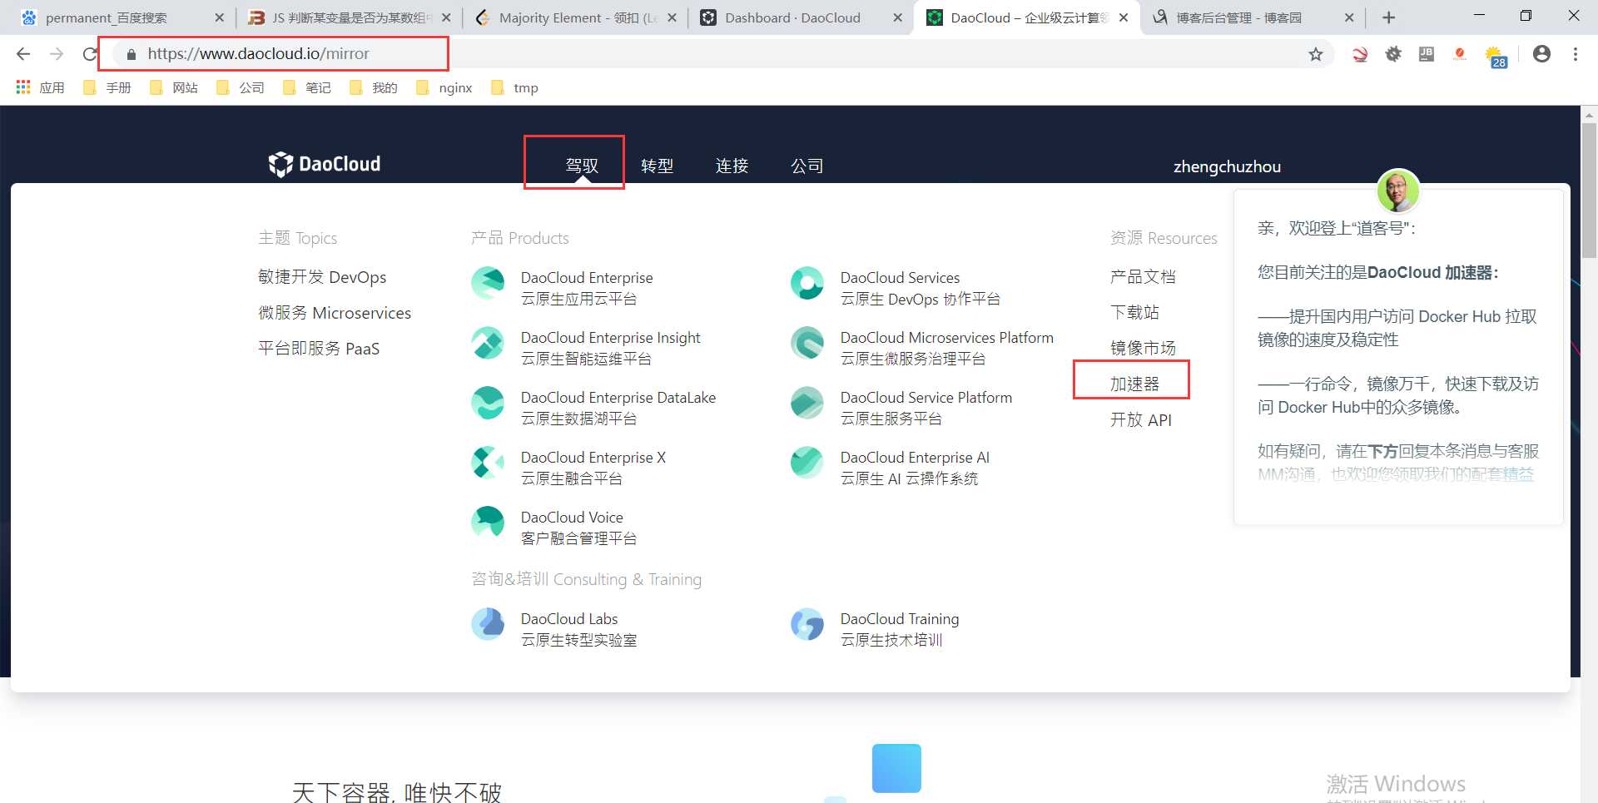This screenshot has width=1598, height=803.
Task: Open the 网站 bookmarks folder
Action: 175,87
